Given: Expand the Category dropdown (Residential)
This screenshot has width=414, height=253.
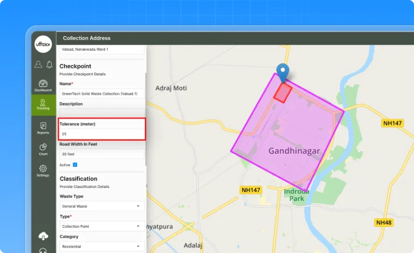Looking at the screenshot, I should pyautogui.click(x=102, y=246).
